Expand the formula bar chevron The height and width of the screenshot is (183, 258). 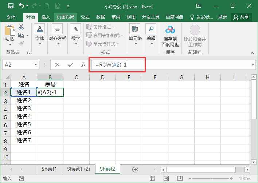(253, 64)
